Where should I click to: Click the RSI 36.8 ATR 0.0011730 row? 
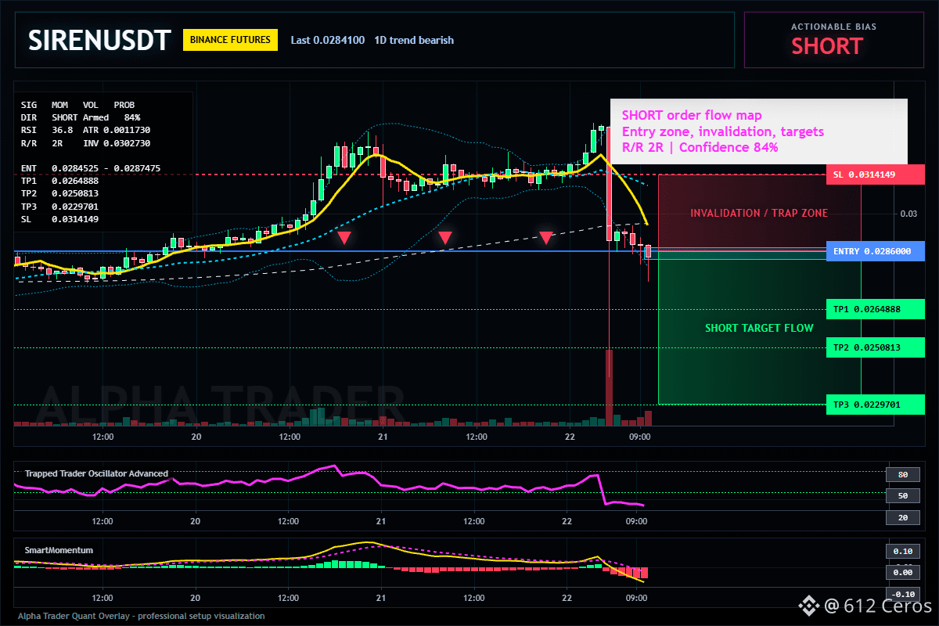pyautogui.click(x=85, y=129)
